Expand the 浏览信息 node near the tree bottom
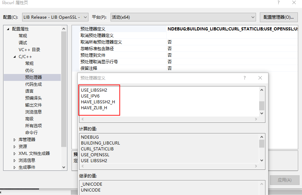Viewport: 302px width, 195px height. pyautogui.click(x=15, y=160)
